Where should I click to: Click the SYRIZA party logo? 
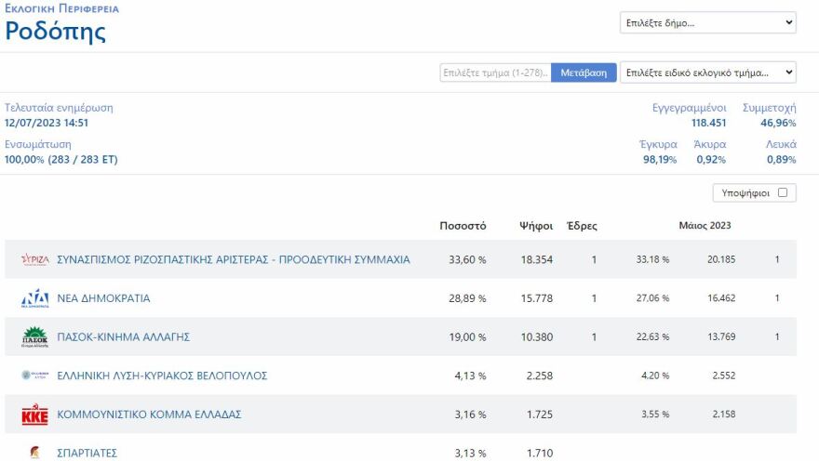click(34, 259)
